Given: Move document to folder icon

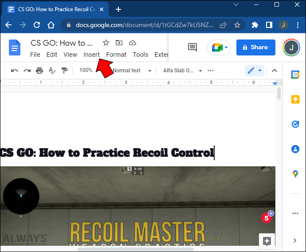Looking at the screenshot, I should pyautogui.click(x=119, y=43).
